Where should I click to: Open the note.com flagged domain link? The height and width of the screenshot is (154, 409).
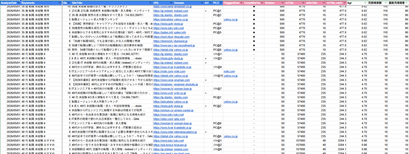coord(229,71)
